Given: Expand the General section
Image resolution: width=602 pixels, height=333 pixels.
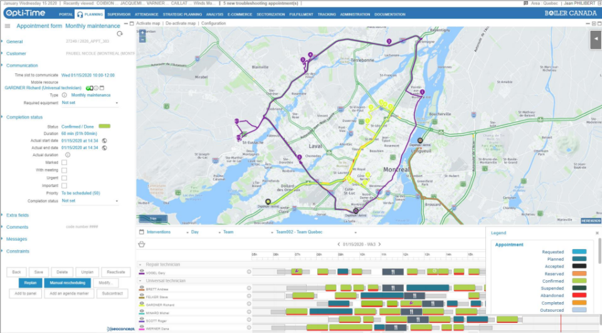Looking at the screenshot, I should click(14, 41).
